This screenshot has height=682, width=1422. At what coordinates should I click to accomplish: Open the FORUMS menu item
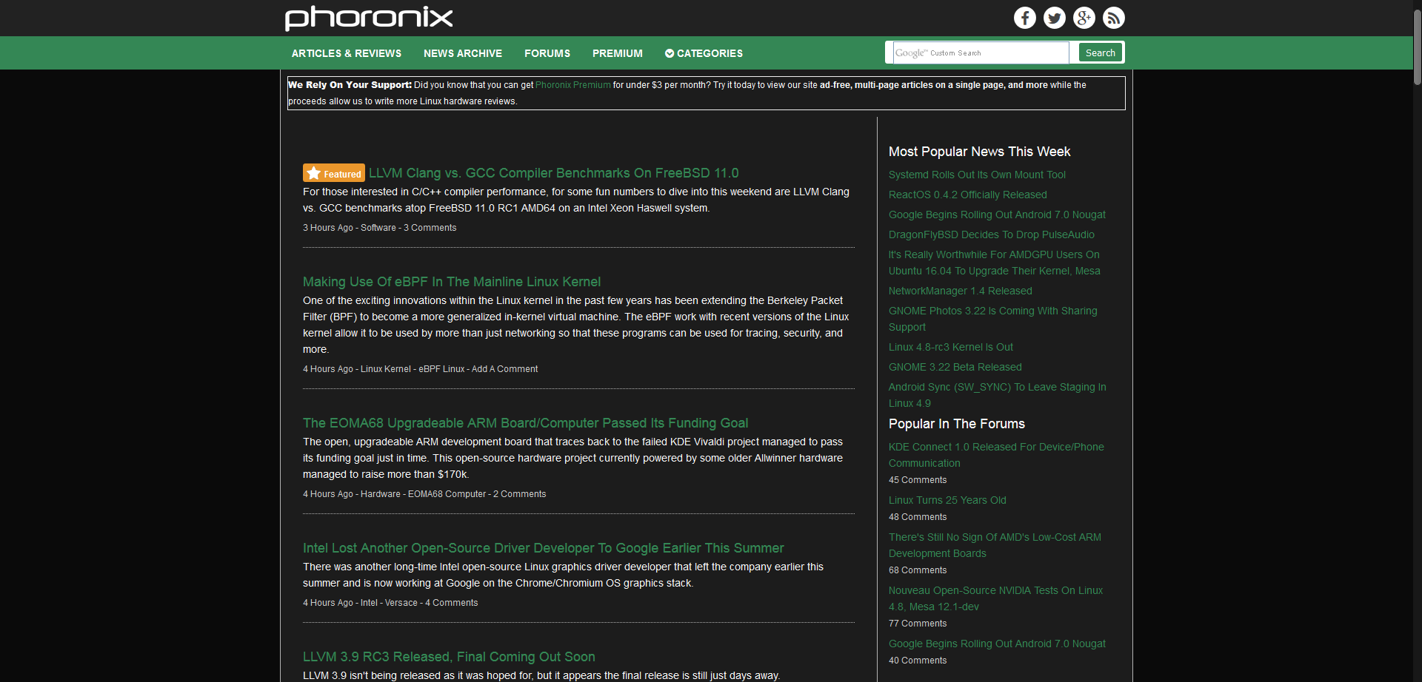pos(547,53)
